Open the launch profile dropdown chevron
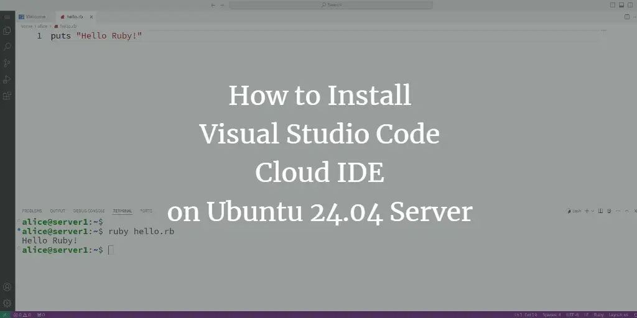 [x=592, y=211]
